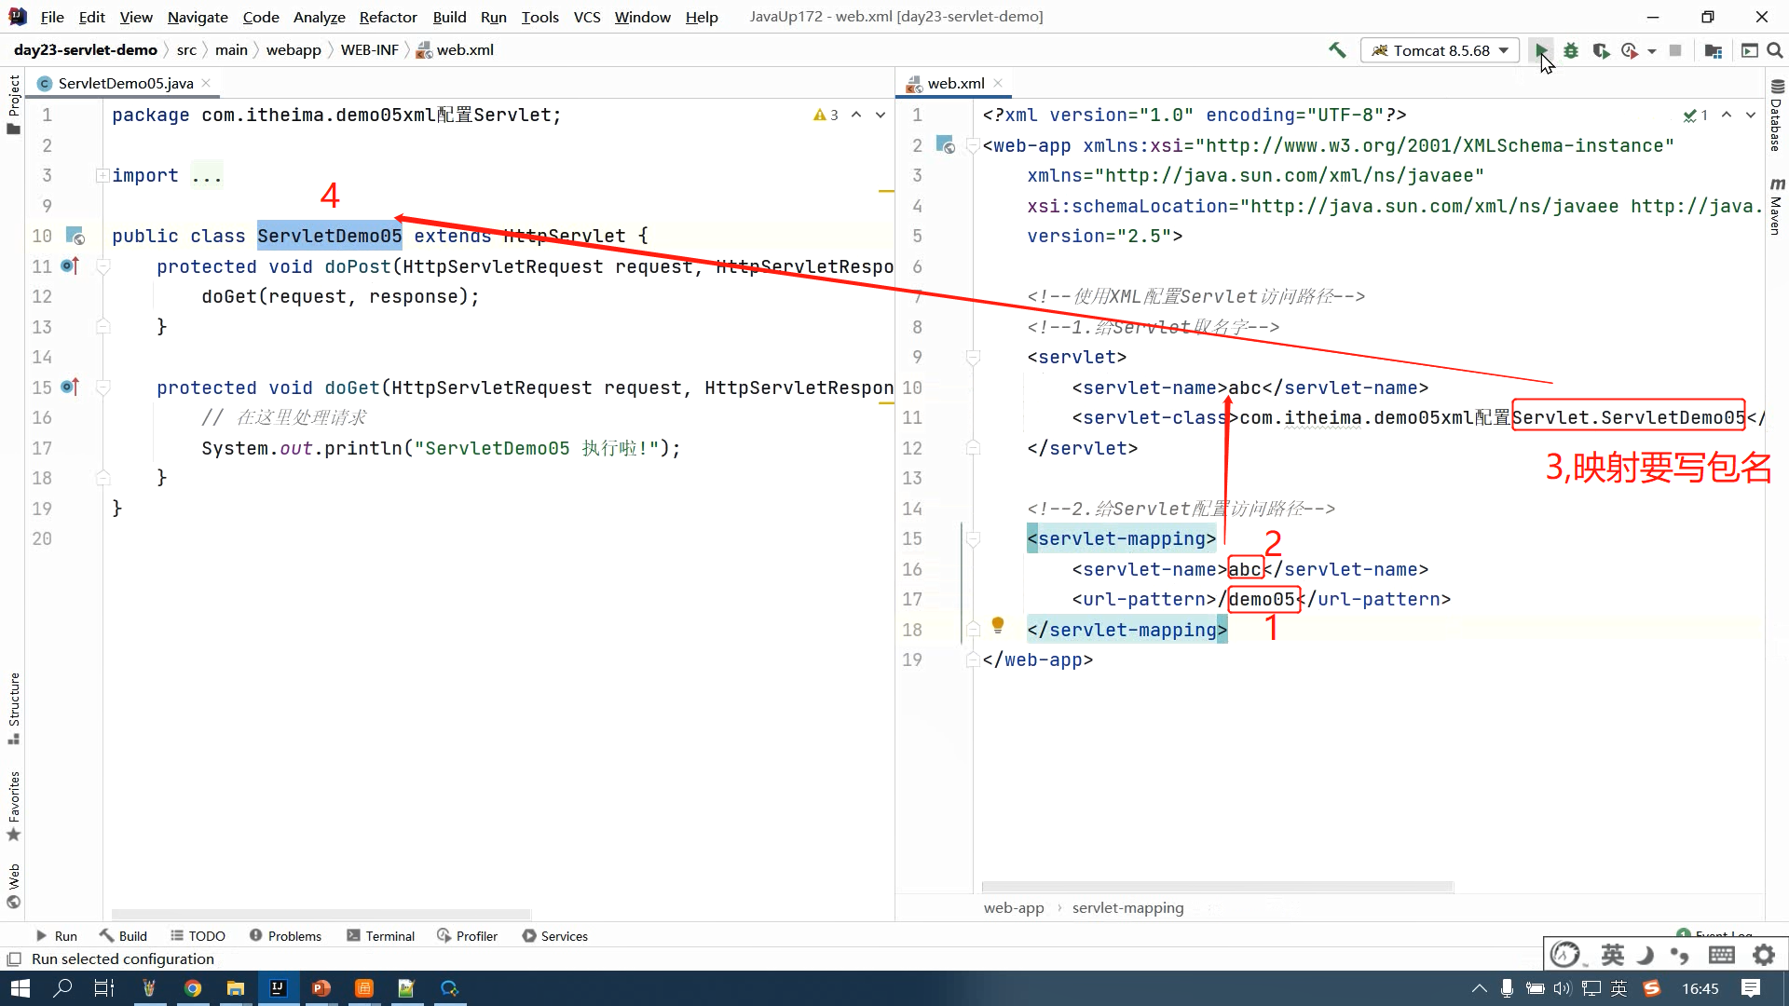Click the horizontal scrollbar in the ServletDemo05 editor
This screenshot has width=1789, height=1006.
[x=321, y=915]
